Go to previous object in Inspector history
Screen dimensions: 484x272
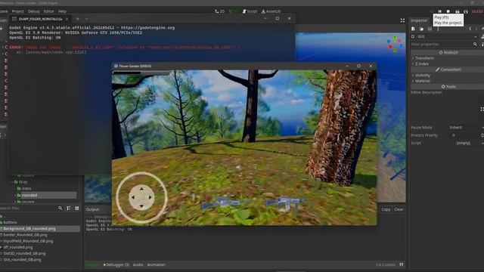pos(470,29)
